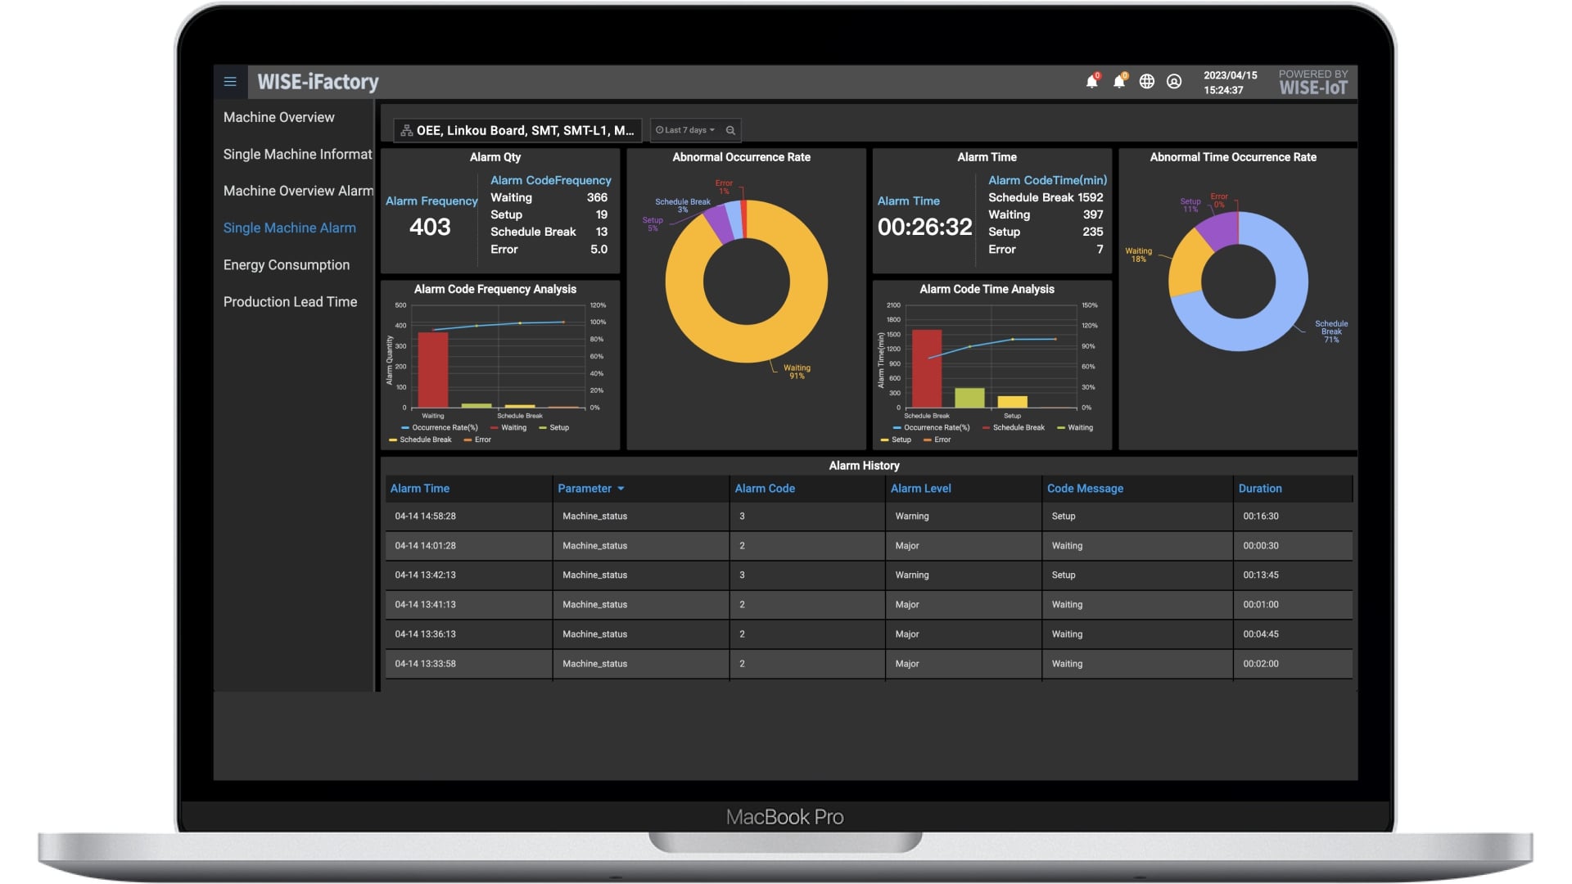The height and width of the screenshot is (884, 1572).
Task: Select the 04-14 14:58:28 alarm history row
Action: point(869,516)
